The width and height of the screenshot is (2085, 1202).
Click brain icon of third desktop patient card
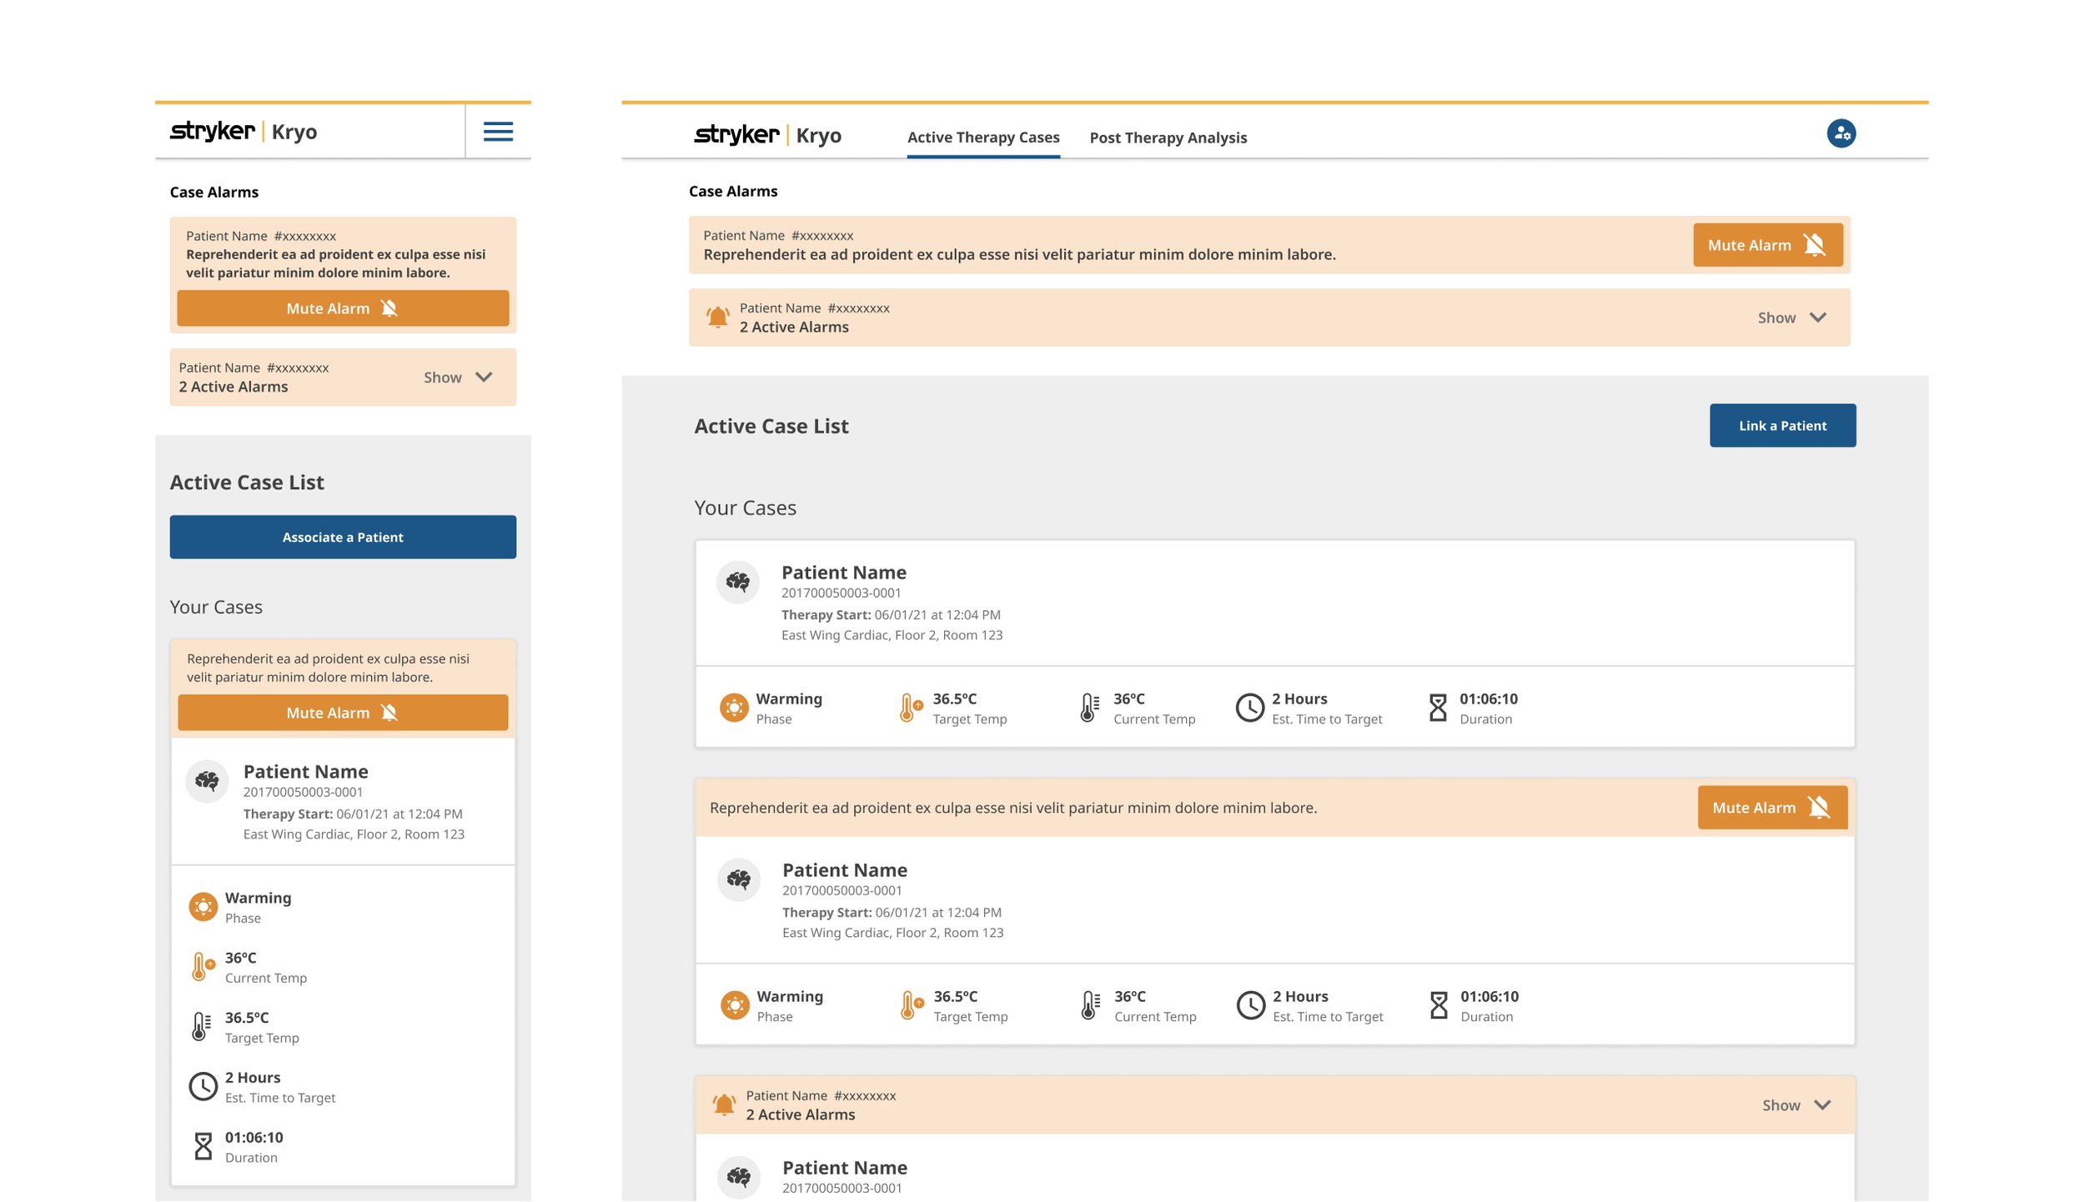(x=738, y=1177)
